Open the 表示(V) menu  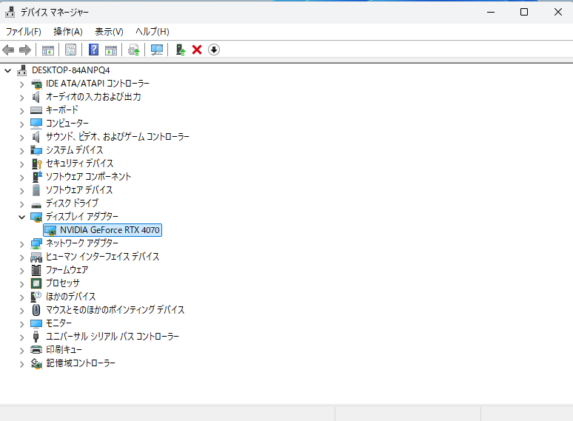109,32
